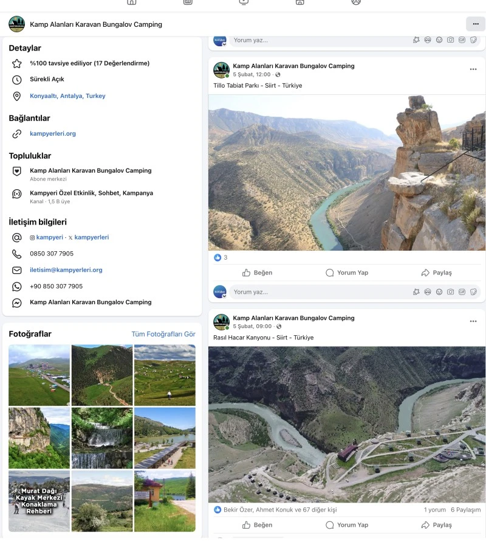Screen dimensions: 486x542
Task: Click the camera icon in Tillo comment box
Action: point(450,292)
